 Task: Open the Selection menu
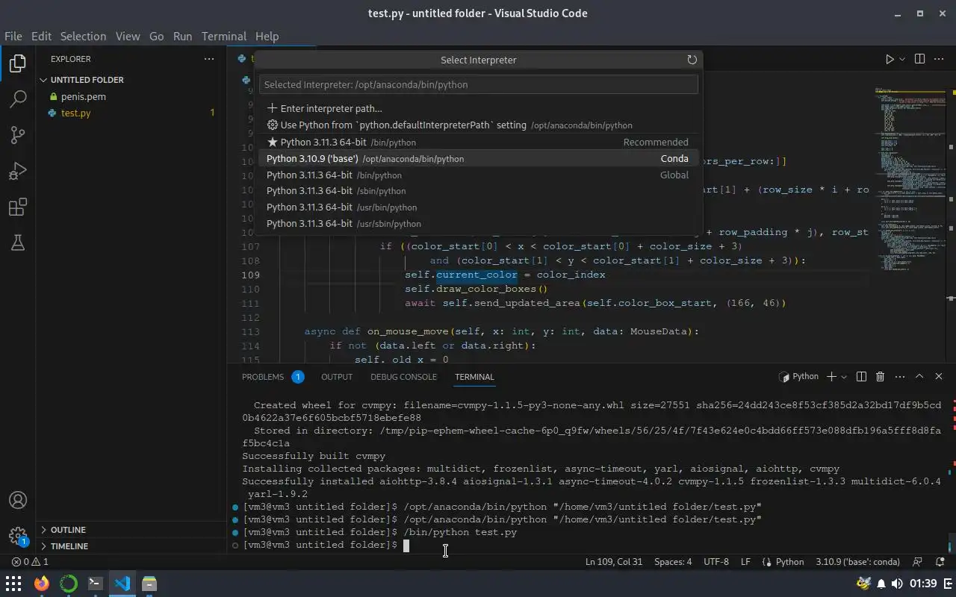point(83,36)
